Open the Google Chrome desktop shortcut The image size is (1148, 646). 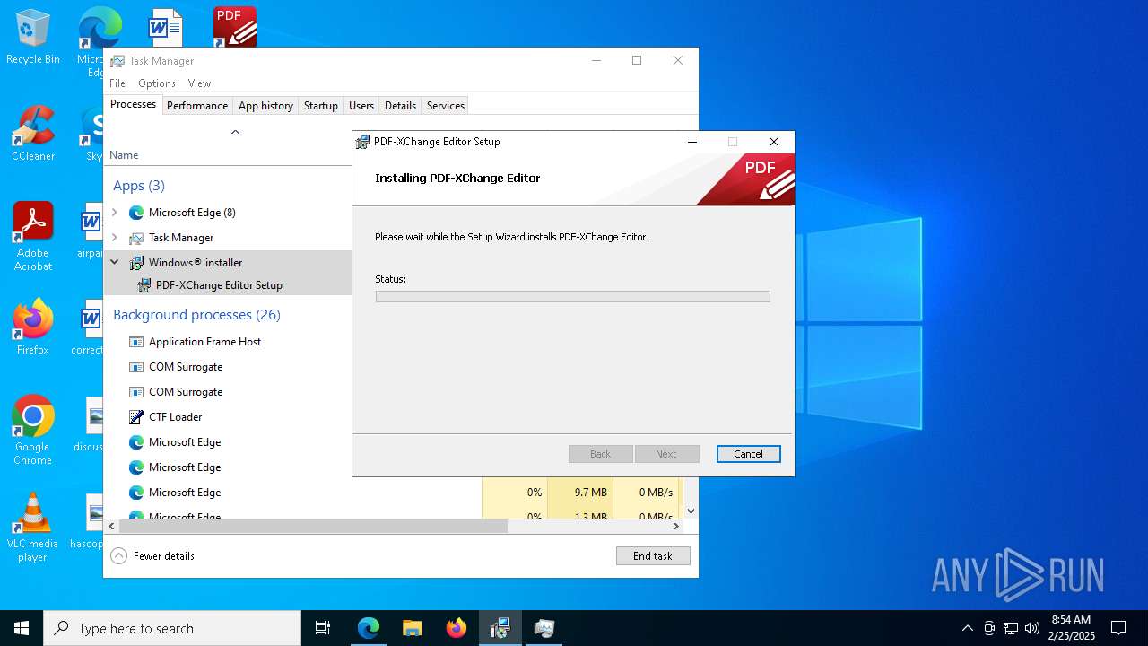33,431
